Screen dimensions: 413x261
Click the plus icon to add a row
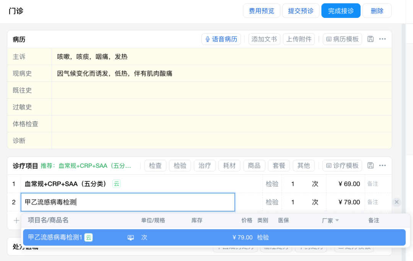(16, 220)
